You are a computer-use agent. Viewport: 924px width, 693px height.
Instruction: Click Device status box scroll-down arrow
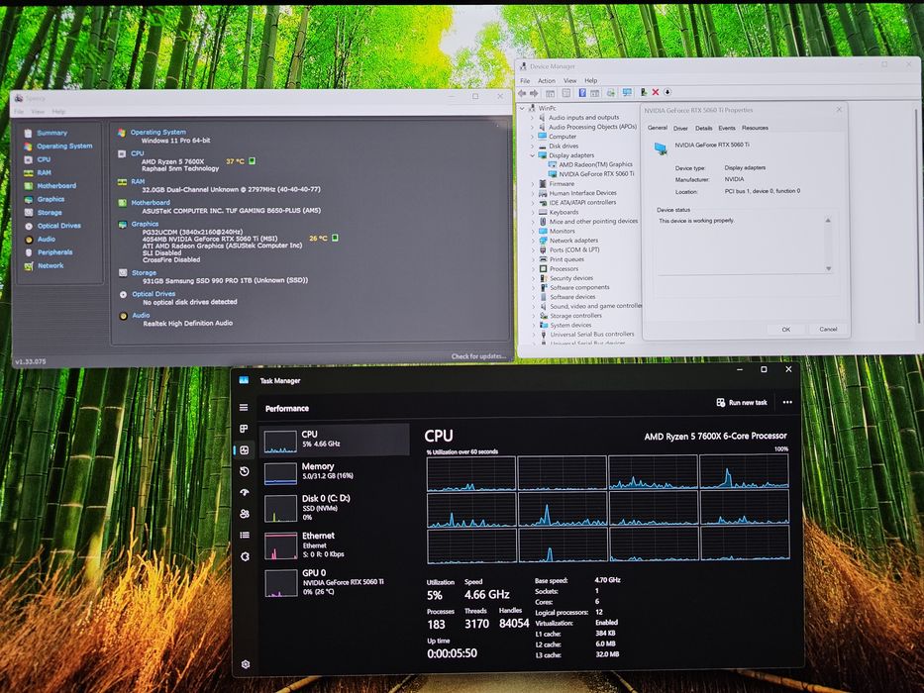(x=829, y=268)
